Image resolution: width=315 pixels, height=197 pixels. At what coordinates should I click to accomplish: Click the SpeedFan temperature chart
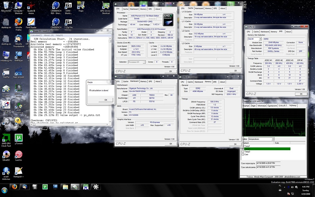274,122
